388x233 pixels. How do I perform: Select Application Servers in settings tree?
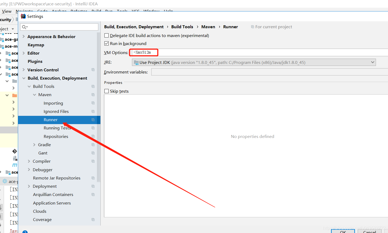52,203
